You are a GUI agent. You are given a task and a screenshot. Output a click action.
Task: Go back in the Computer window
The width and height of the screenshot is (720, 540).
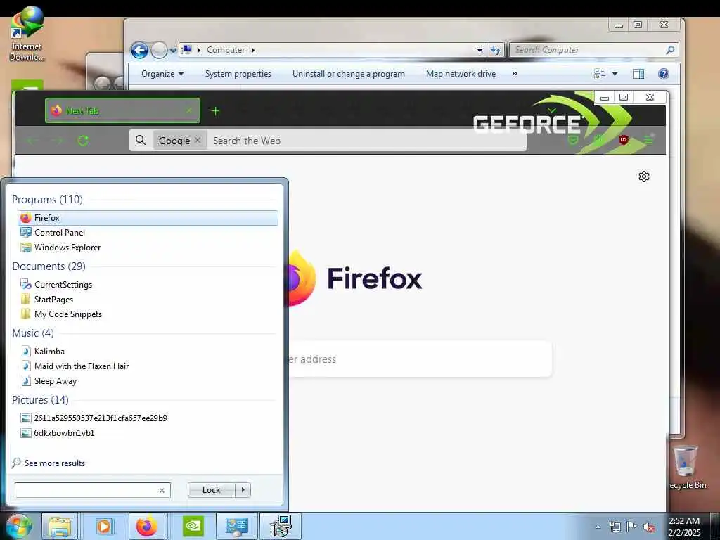pos(139,50)
